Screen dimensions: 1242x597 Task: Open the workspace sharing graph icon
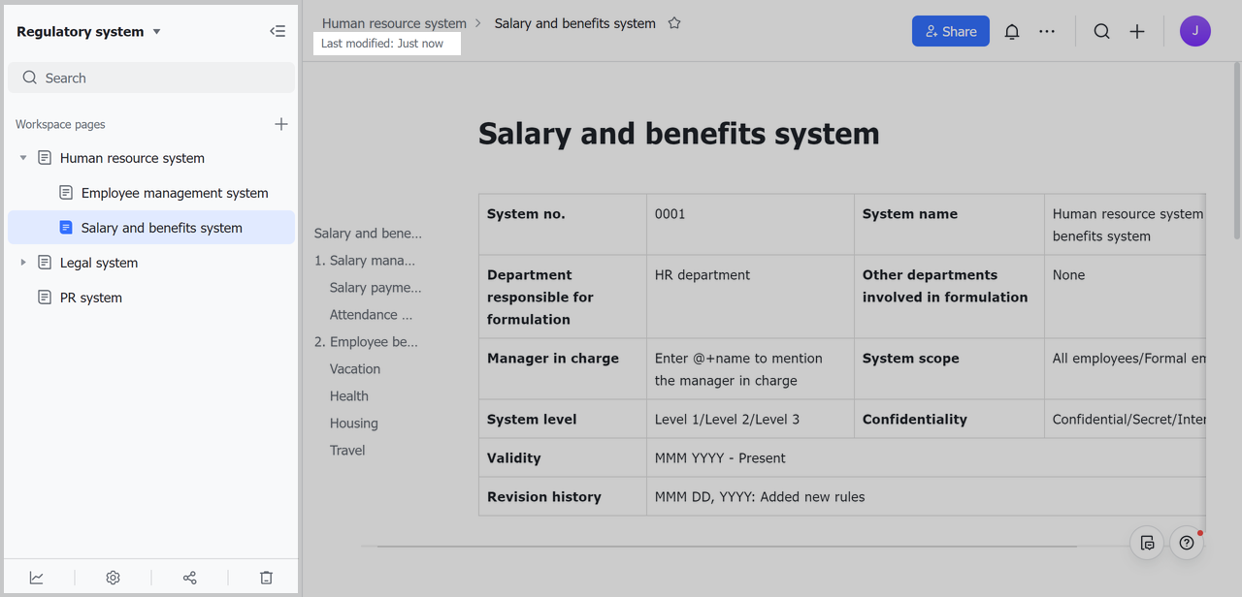click(189, 578)
